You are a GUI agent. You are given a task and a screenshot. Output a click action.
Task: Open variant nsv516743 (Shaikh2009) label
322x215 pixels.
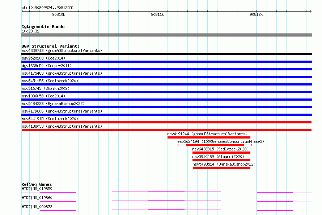[46, 88]
